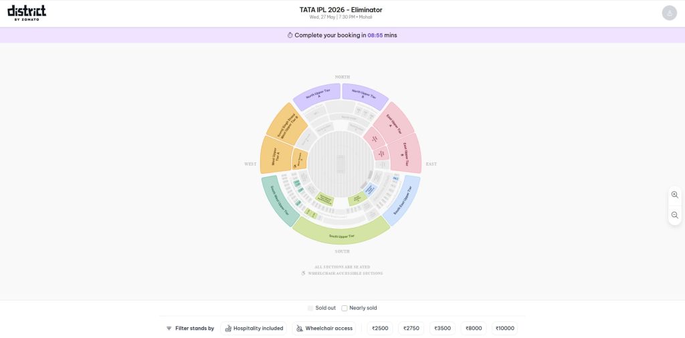
Task: Filter stands priced at ₹8000
Action: [474, 329]
